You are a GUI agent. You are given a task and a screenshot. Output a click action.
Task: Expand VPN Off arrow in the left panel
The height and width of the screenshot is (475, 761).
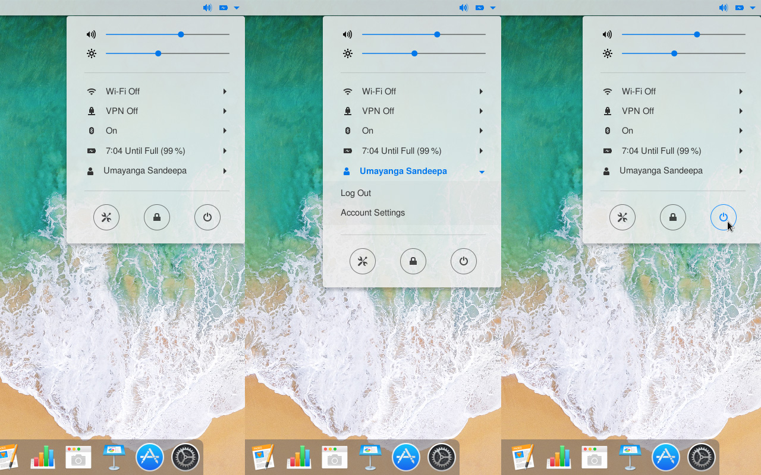click(225, 111)
